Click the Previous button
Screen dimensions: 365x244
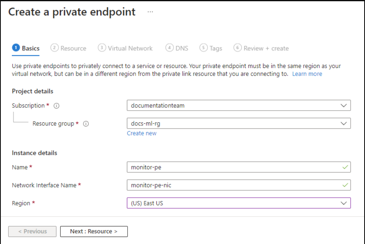pyautogui.click(x=32, y=231)
